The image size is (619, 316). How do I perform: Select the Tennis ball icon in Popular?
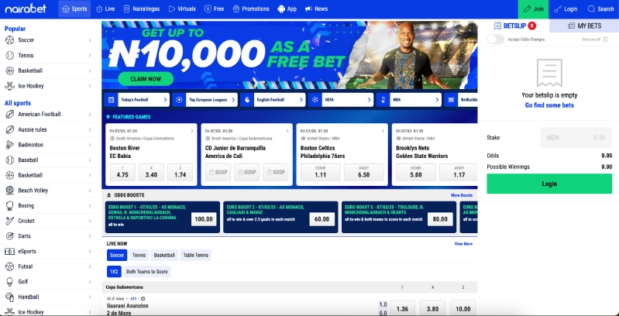click(x=10, y=56)
